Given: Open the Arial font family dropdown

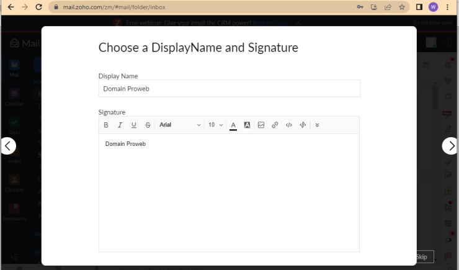Looking at the screenshot, I should pyautogui.click(x=180, y=125).
